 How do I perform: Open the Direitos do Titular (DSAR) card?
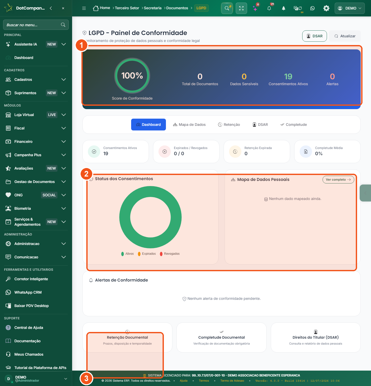pos(316,337)
